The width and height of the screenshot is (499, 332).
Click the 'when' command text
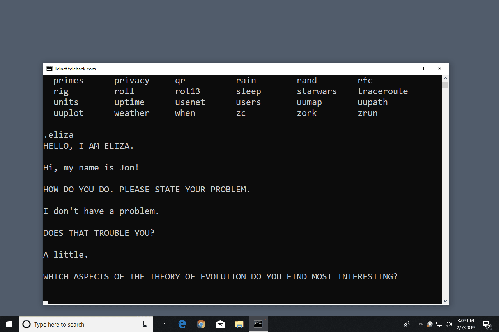(x=185, y=113)
